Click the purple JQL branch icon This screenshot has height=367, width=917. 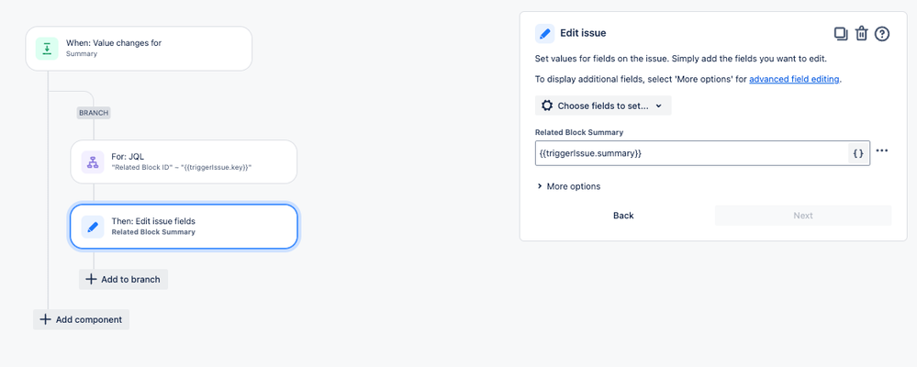coord(93,161)
